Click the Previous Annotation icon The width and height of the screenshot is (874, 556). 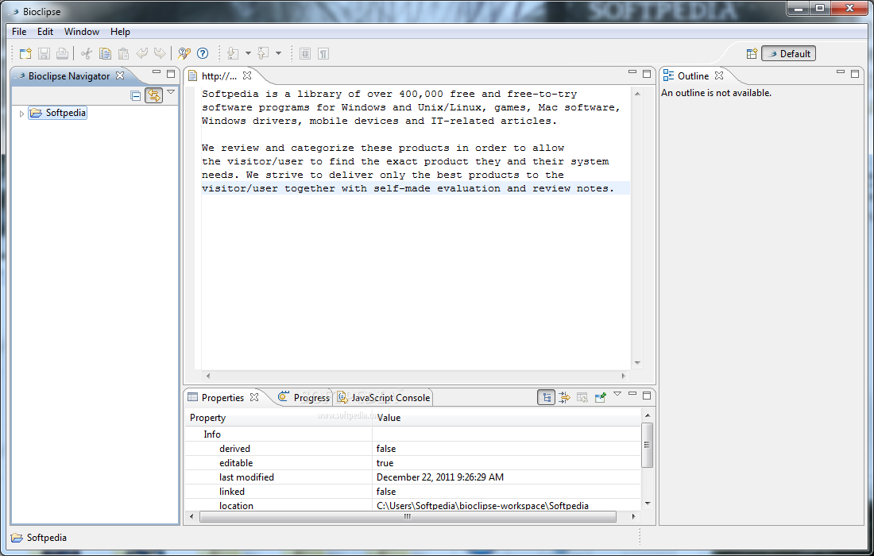(x=263, y=53)
